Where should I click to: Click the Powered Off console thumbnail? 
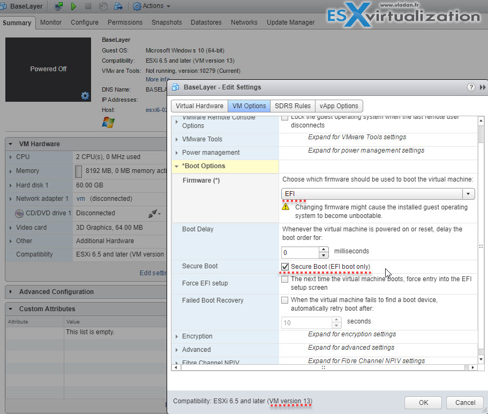[48, 70]
